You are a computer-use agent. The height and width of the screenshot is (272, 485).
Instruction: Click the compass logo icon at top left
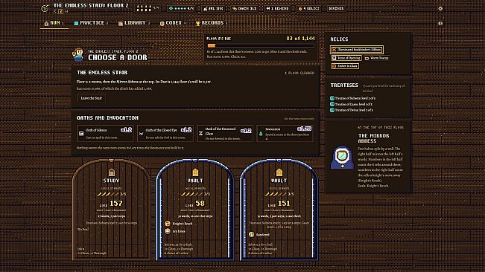pyautogui.click(x=45, y=8)
